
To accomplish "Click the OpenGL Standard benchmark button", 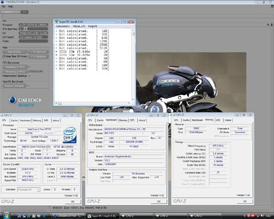I will (x=14, y=85).
